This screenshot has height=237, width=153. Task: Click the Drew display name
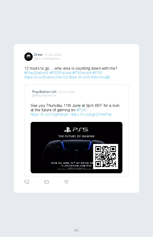tap(38, 55)
